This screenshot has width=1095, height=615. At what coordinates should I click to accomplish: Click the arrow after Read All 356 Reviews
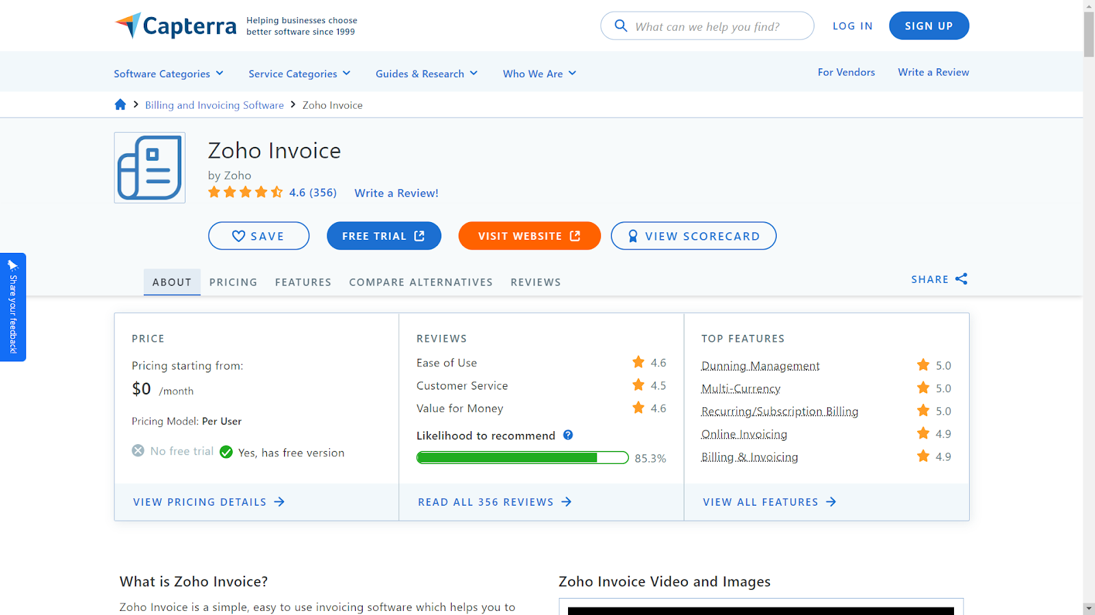567,502
